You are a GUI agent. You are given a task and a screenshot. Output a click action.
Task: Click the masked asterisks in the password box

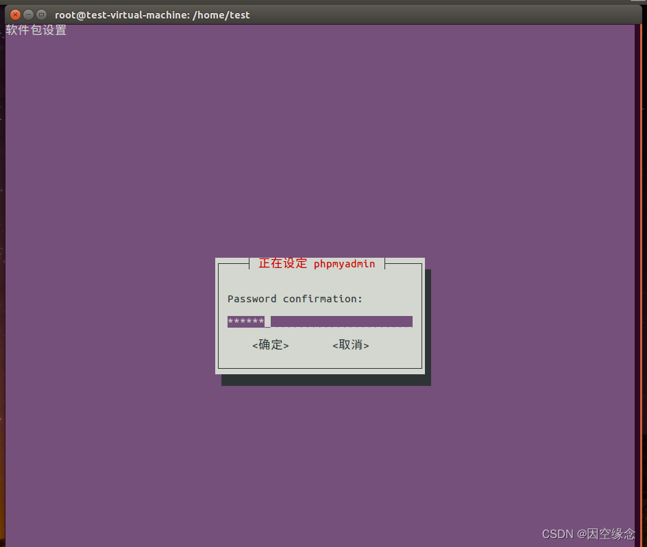pos(245,321)
